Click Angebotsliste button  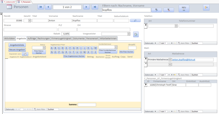17,45
